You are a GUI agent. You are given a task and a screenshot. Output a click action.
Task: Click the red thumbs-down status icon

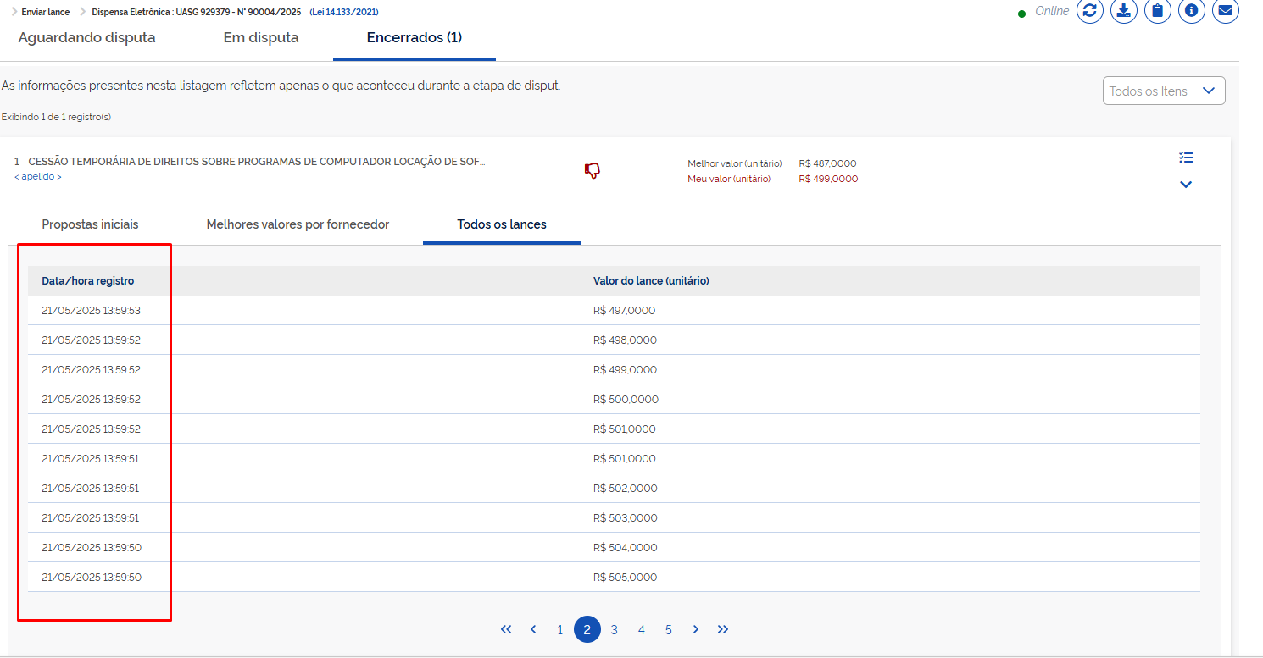click(x=592, y=171)
